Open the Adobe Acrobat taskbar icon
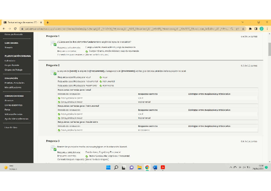Viewport: 271px width, 191px height. (163, 167)
